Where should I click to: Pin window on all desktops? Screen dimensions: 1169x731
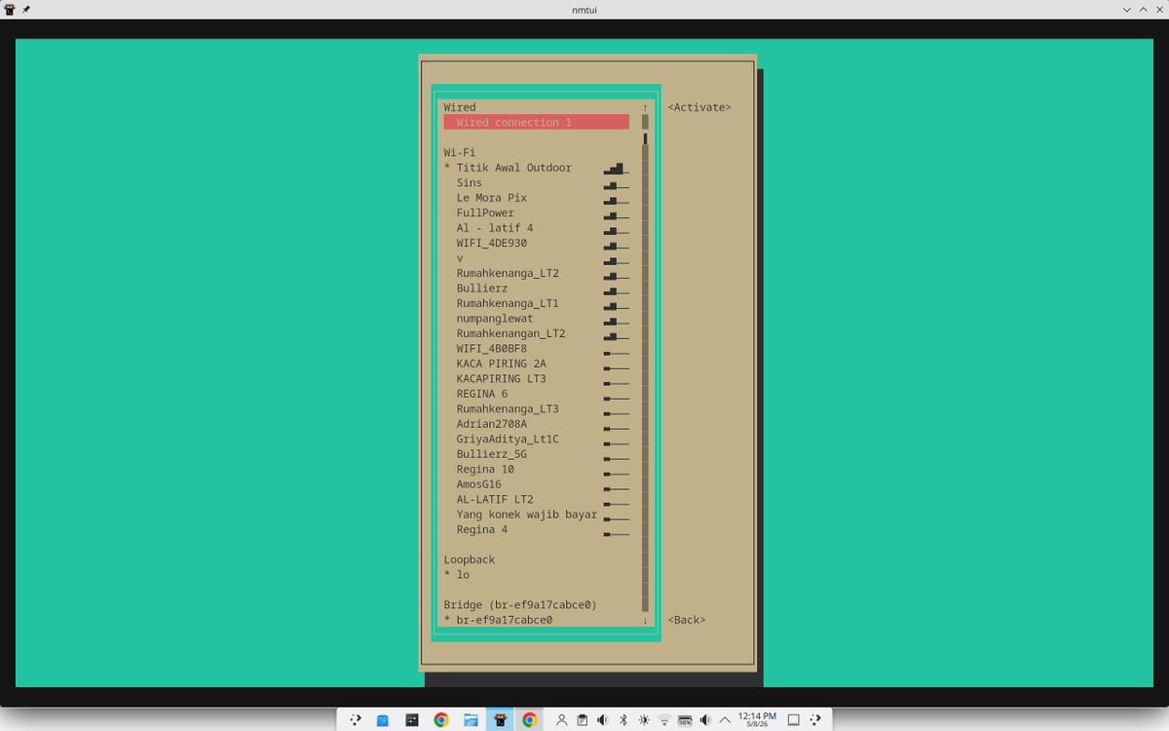point(26,9)
